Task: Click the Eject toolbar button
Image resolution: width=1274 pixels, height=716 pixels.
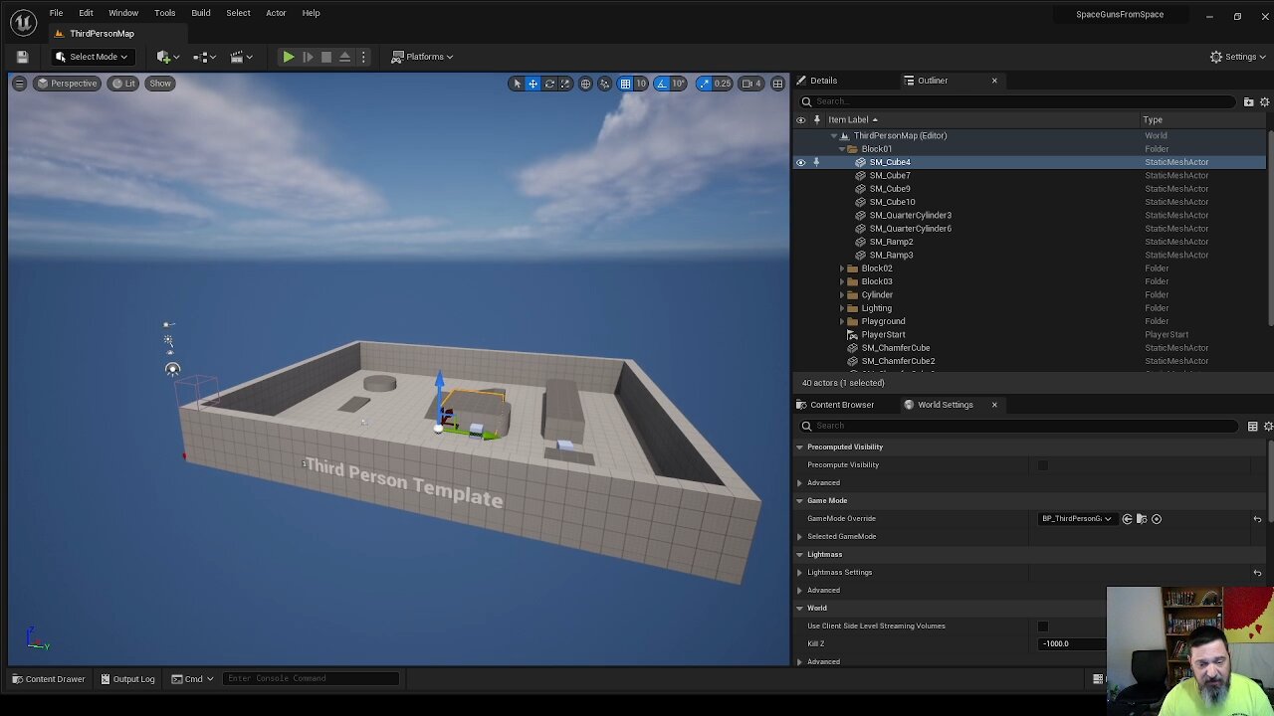Action: [344, 57]
